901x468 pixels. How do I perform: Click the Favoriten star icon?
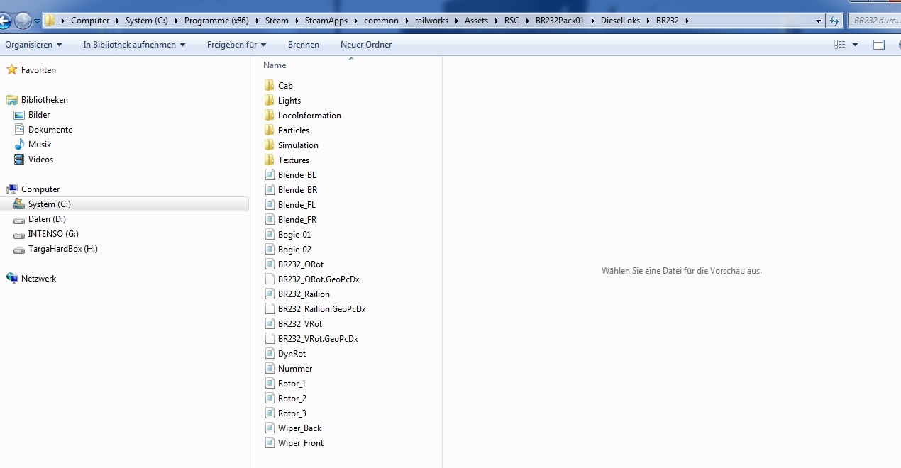pos(11,69)
